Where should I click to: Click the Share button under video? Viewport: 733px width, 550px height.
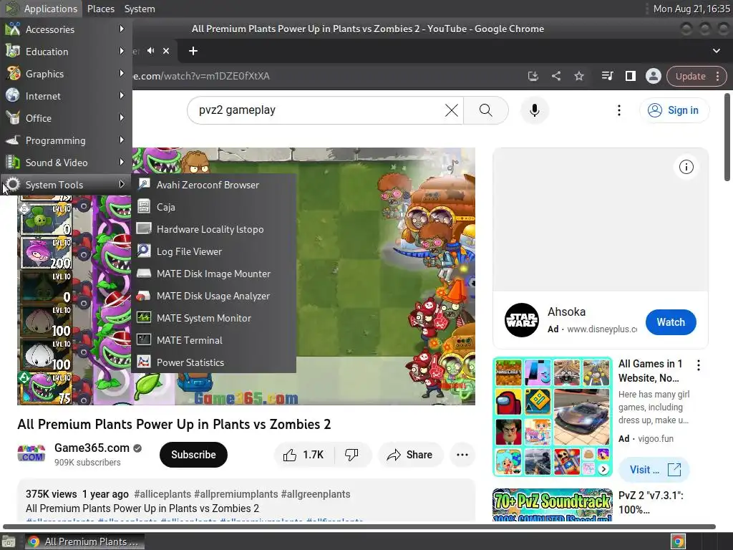(x=410, y=455)
